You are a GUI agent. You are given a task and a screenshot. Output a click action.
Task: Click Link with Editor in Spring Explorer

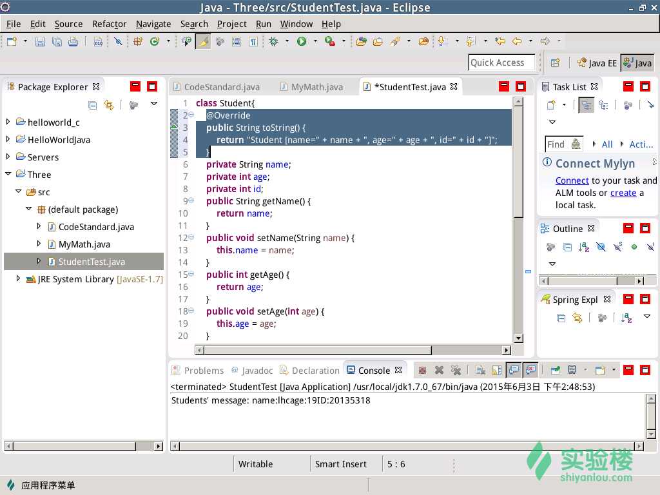(x=577, y=318)
